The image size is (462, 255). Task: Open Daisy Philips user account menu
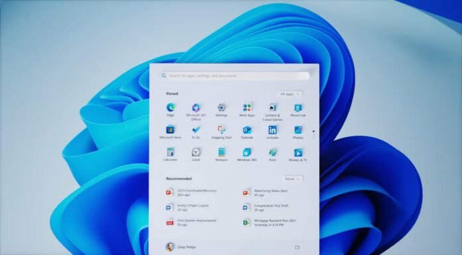pos(181,247)
